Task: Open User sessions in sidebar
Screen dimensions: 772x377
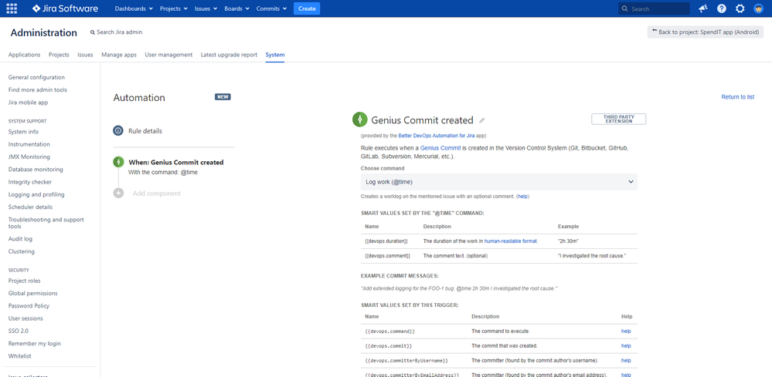Action: (x=26, y=318)
